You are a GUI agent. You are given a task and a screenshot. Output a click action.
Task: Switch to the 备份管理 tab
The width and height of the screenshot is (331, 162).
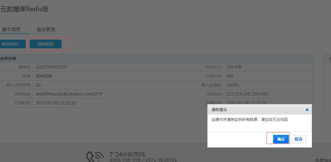tap(46, 30)
